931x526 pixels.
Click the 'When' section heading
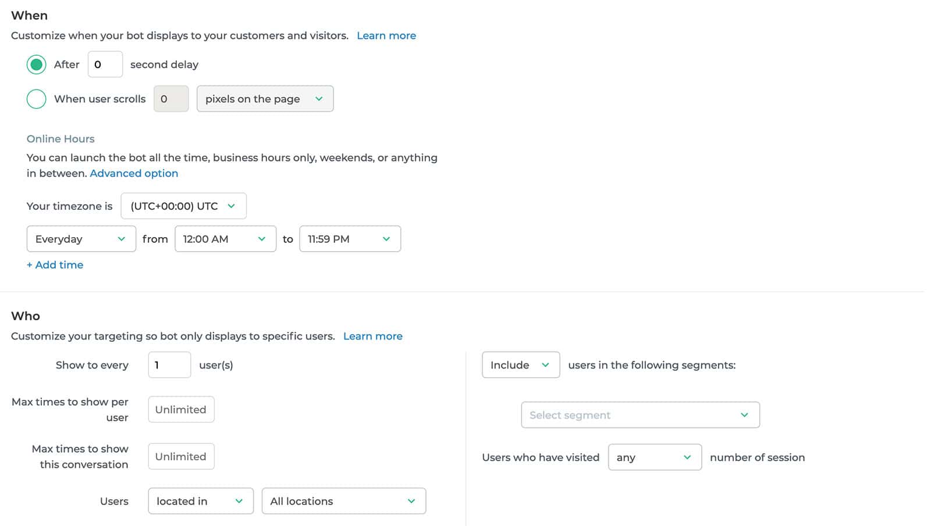29,16
